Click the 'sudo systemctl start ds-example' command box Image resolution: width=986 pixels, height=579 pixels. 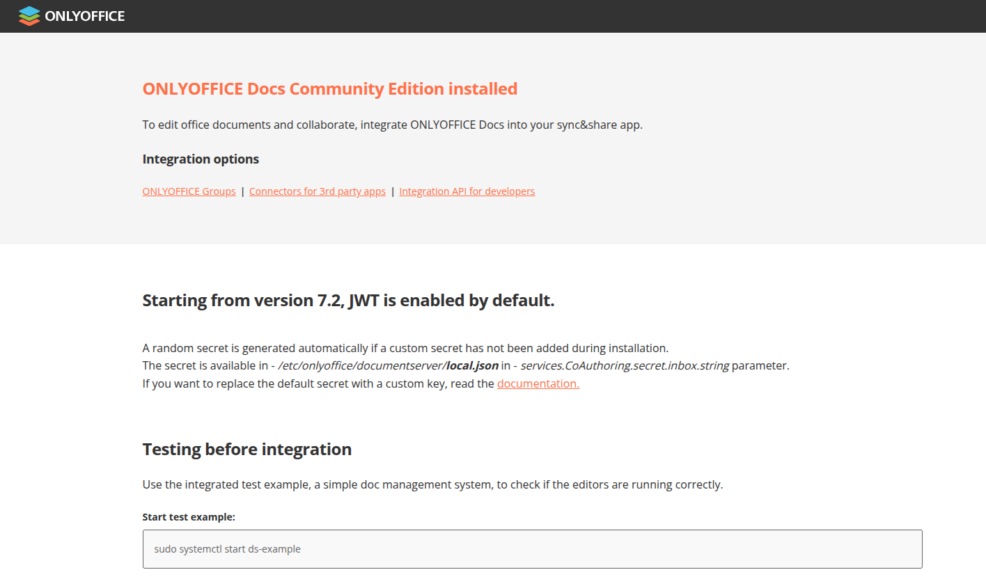pos(533,549)
